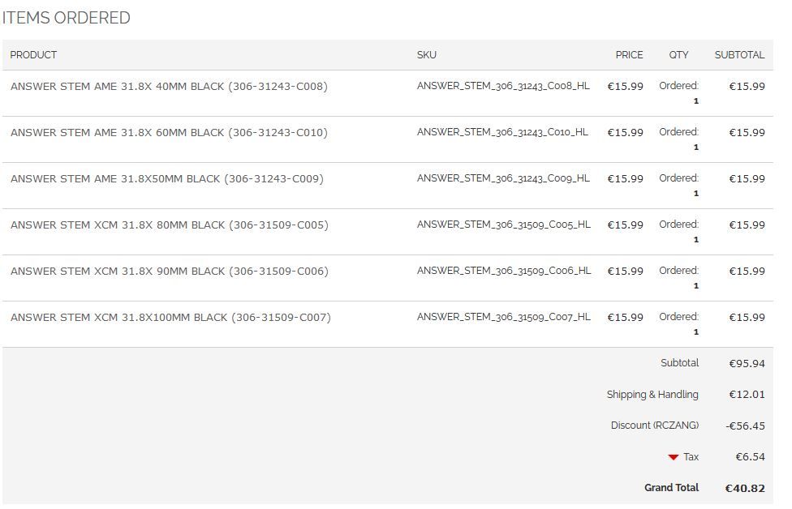Select ANSWER STEM AME 31.8X 40MM product name
The width and height of the screenshot is (792, 509).
click(x=170, y=86)
